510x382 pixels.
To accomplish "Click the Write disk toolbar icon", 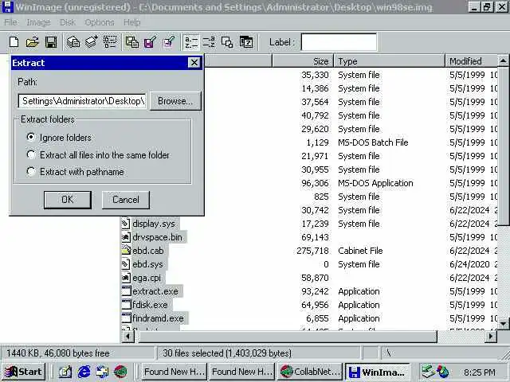I will pyautogui.click(x=151, y=42).
